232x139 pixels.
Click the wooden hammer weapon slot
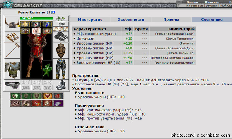(12, 50)
